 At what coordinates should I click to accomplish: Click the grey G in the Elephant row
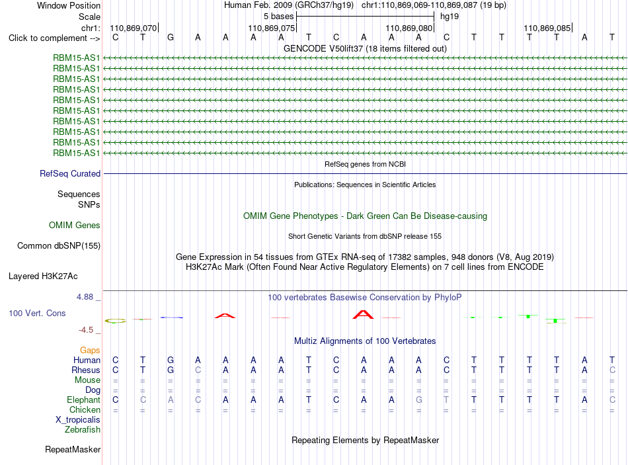[419, 400]
